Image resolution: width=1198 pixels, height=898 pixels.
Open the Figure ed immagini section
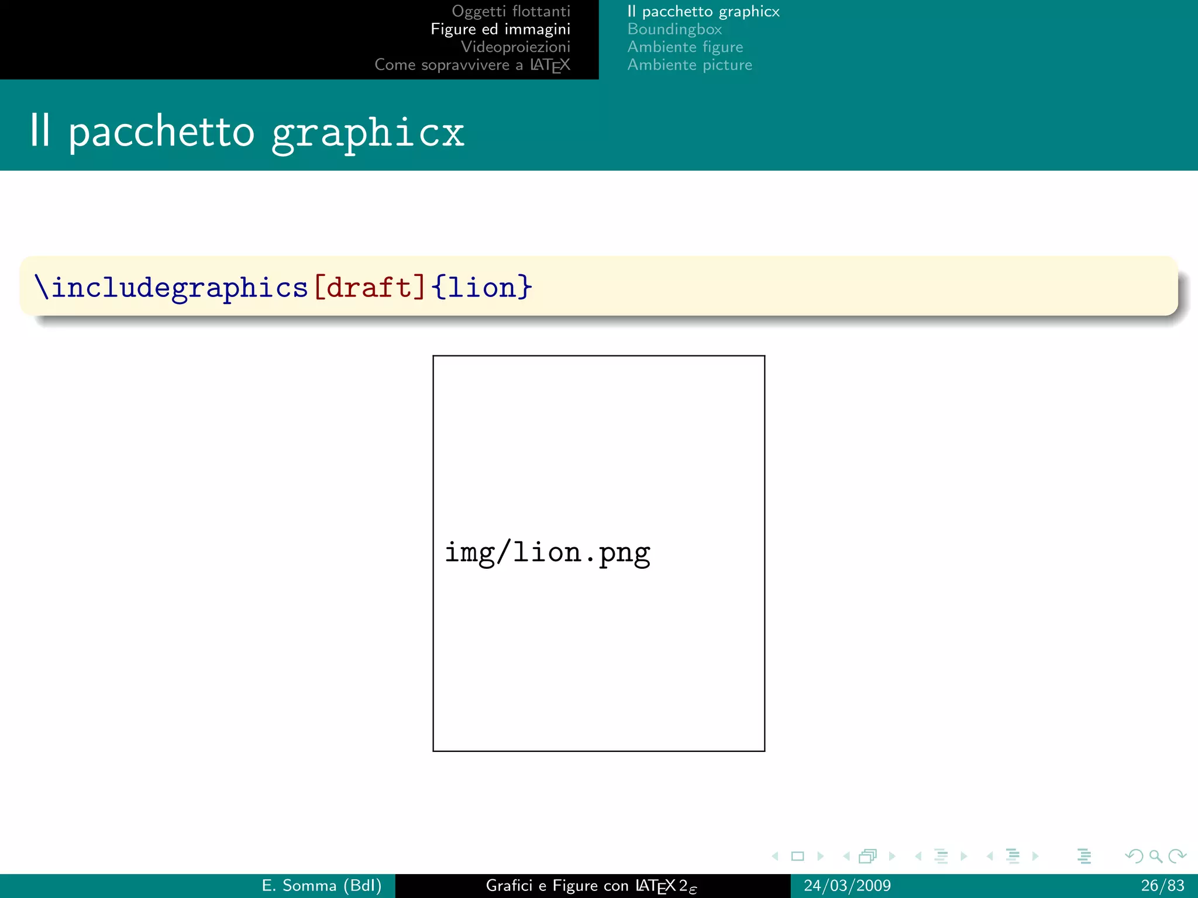(x=500, y=29)
